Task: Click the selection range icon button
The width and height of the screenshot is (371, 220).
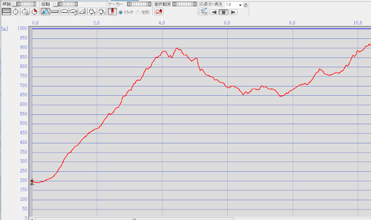Action: (159, 12)
